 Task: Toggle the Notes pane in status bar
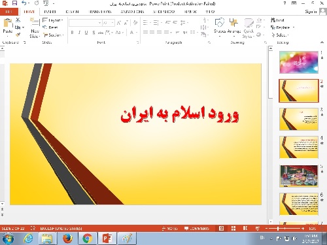[170, 228]
